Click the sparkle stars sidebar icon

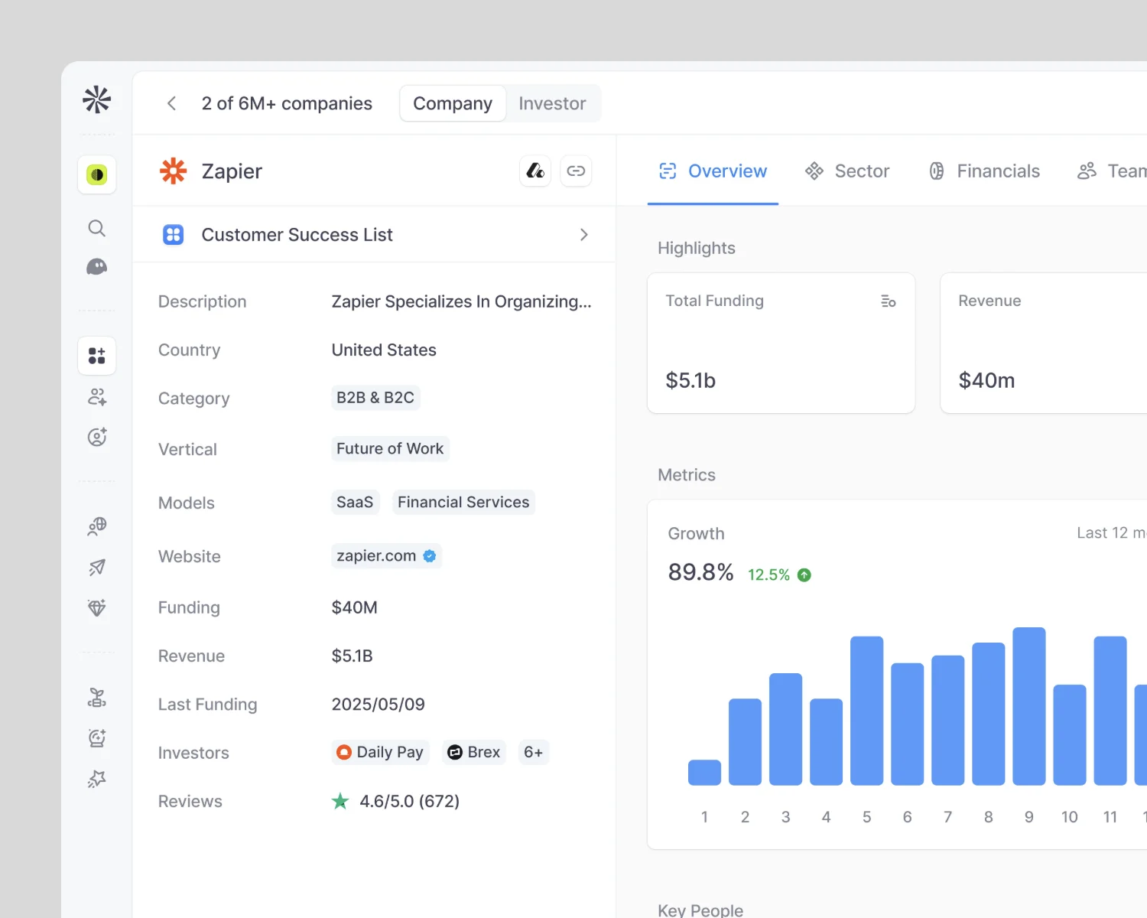point(97,779)
